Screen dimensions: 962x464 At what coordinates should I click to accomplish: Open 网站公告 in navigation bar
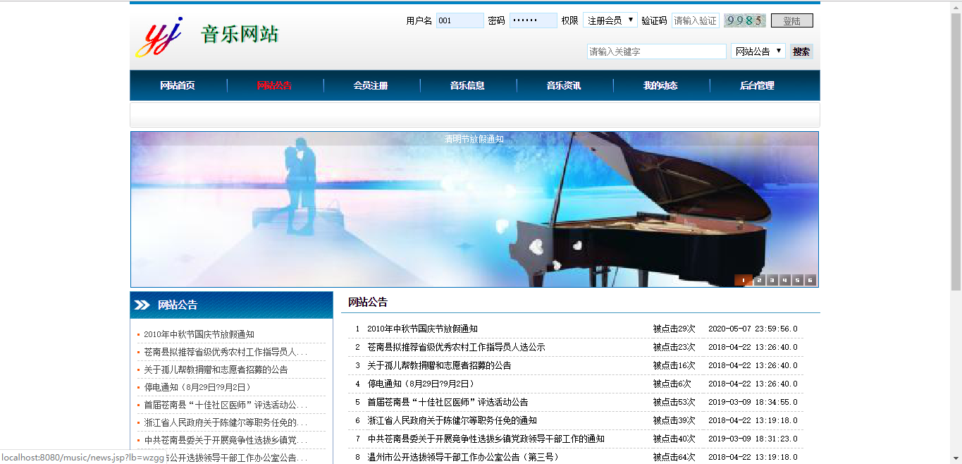click(x=275, y=85)
